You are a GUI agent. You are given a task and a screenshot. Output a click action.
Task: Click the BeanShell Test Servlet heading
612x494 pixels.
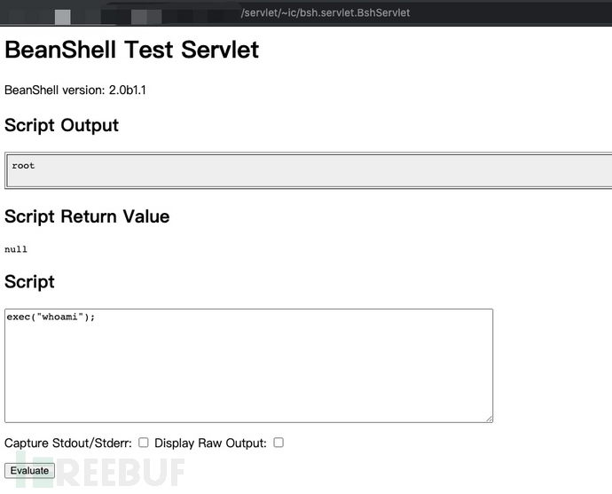tap(131, 50)
